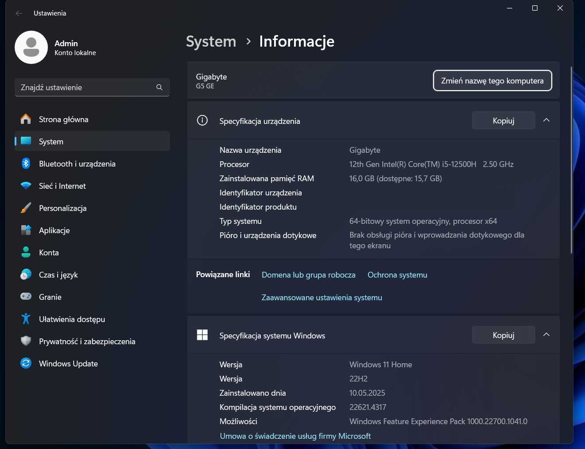Screen dimensions: 585x449
Task: Click the Personalizacja paintbrush icon
Action: [26, 208]
